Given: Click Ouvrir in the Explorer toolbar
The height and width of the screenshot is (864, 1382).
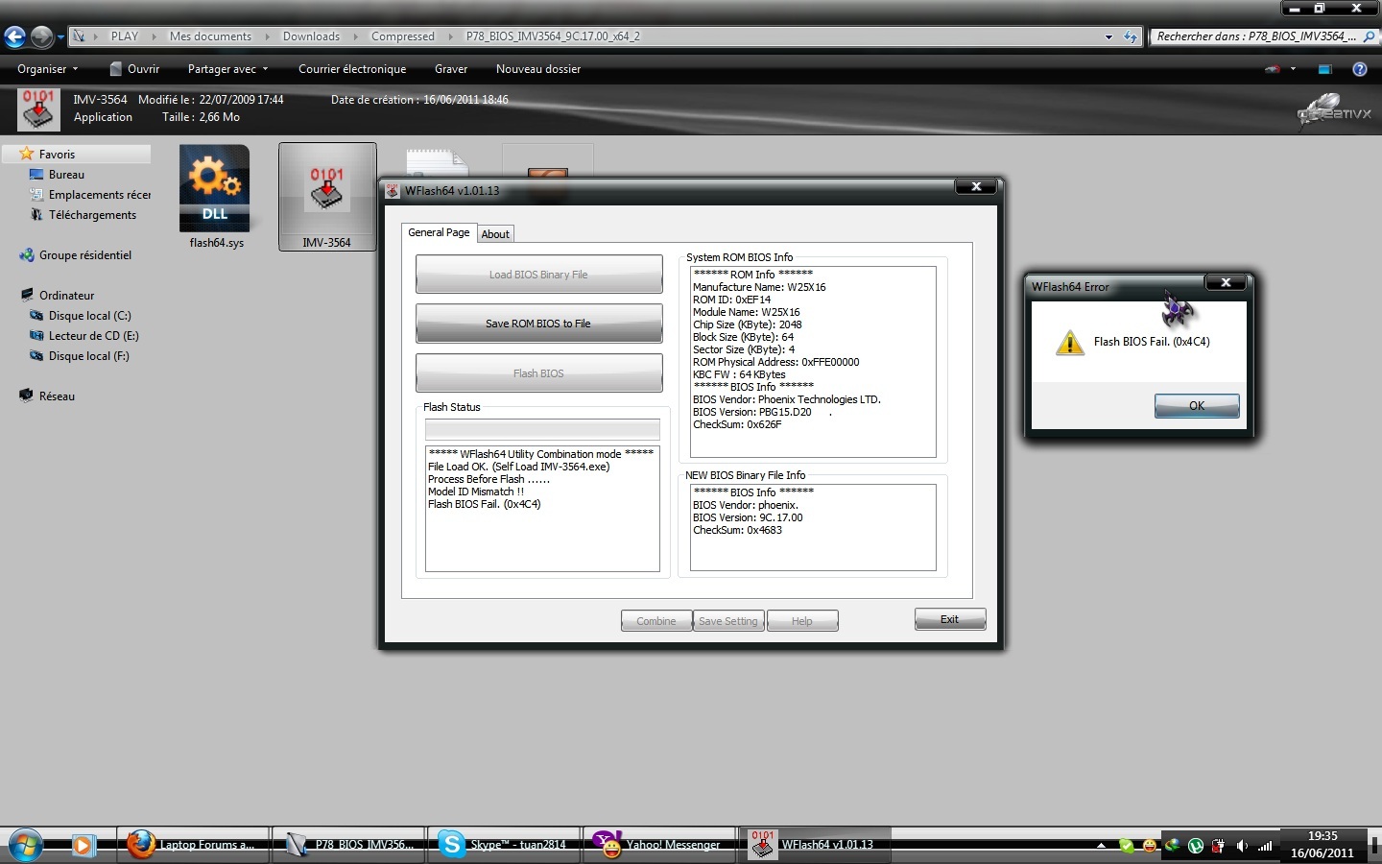Looking at the screenshot, I should [134, 69].
